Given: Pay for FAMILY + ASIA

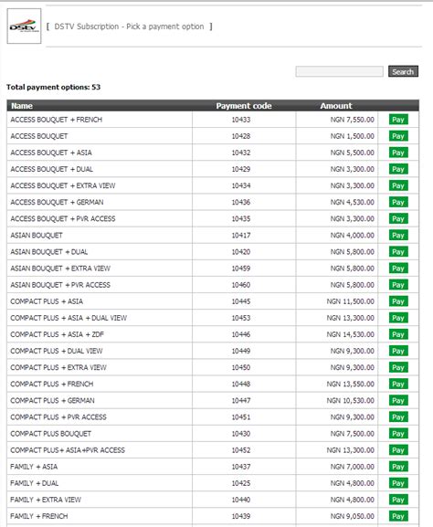Looking at the screenshot, I should coord(398,467).
